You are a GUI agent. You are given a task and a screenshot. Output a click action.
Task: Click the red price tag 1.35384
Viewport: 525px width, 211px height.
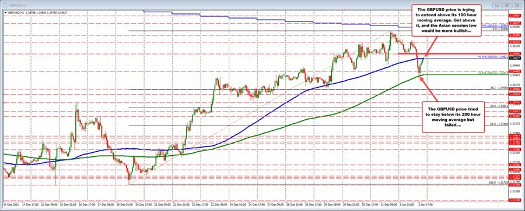[514, 35]
